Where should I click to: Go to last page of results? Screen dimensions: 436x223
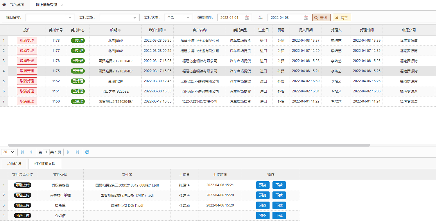[77, 152]
